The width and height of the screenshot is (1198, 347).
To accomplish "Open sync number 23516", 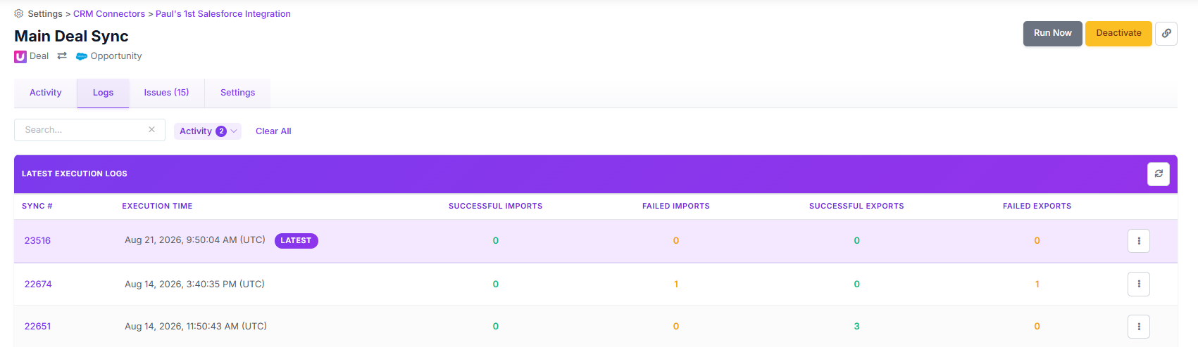I will [x=37, y=241].
